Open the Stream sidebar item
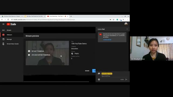The image size is (173, 97). coord(12,30)
